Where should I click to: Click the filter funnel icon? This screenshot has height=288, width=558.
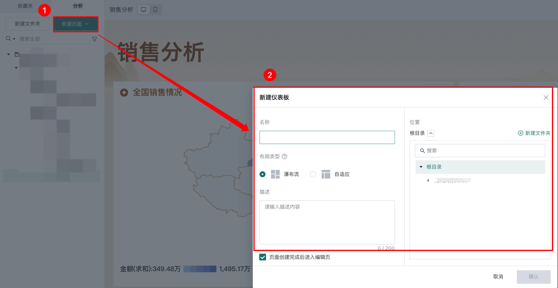coord(95,39)
